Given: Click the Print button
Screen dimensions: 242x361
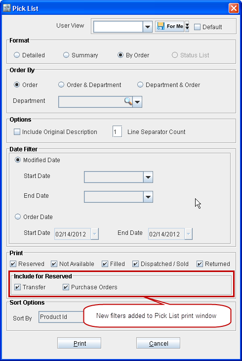Looking at the screenshot, I should click(x=79, y=343).
